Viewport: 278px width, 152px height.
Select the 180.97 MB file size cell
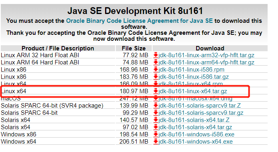tap(134, 91)
